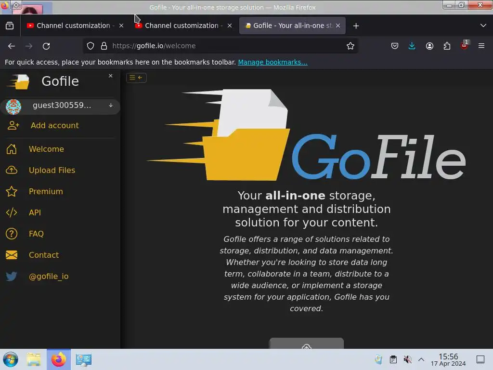Open File Explorer from taskbar

pyautogui.click(x=34, y=359)
